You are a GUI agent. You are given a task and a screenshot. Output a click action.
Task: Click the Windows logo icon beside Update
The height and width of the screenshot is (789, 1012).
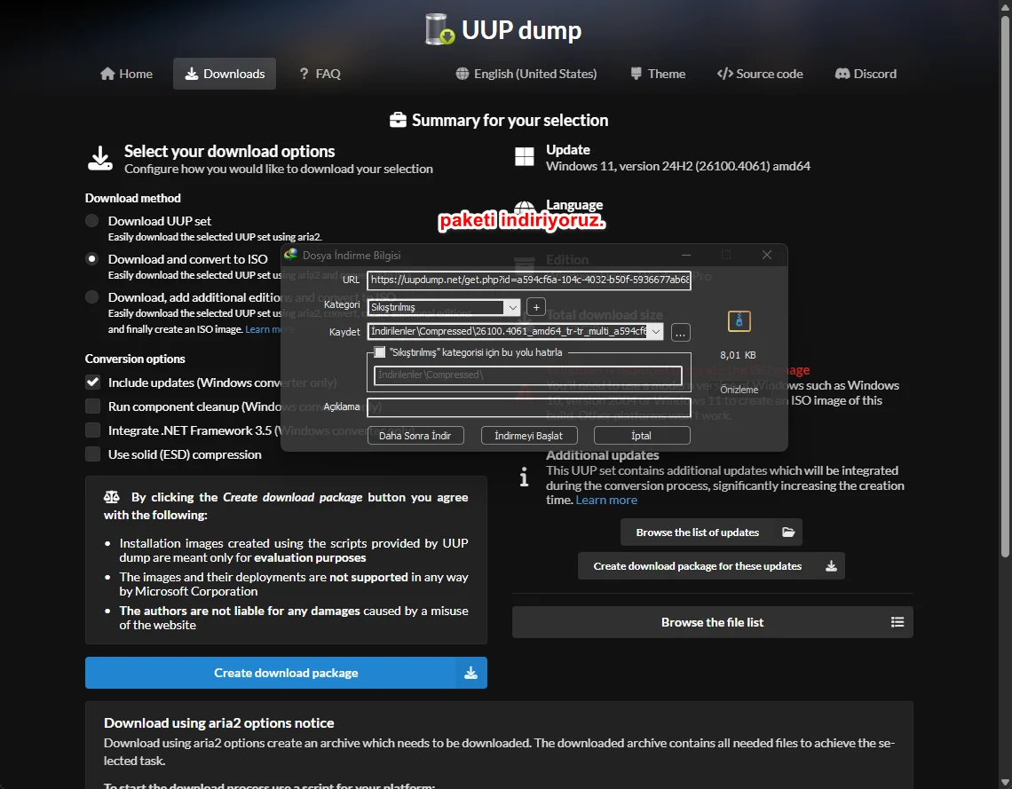(x=524, y=156)
